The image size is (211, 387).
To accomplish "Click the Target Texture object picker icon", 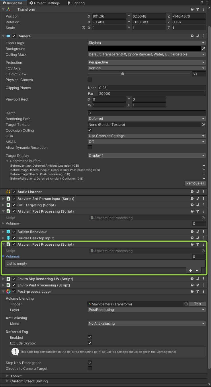I will 203,125.
